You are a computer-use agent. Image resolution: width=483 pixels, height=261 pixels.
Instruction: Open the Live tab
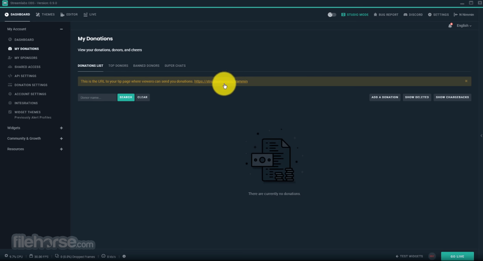90,14
